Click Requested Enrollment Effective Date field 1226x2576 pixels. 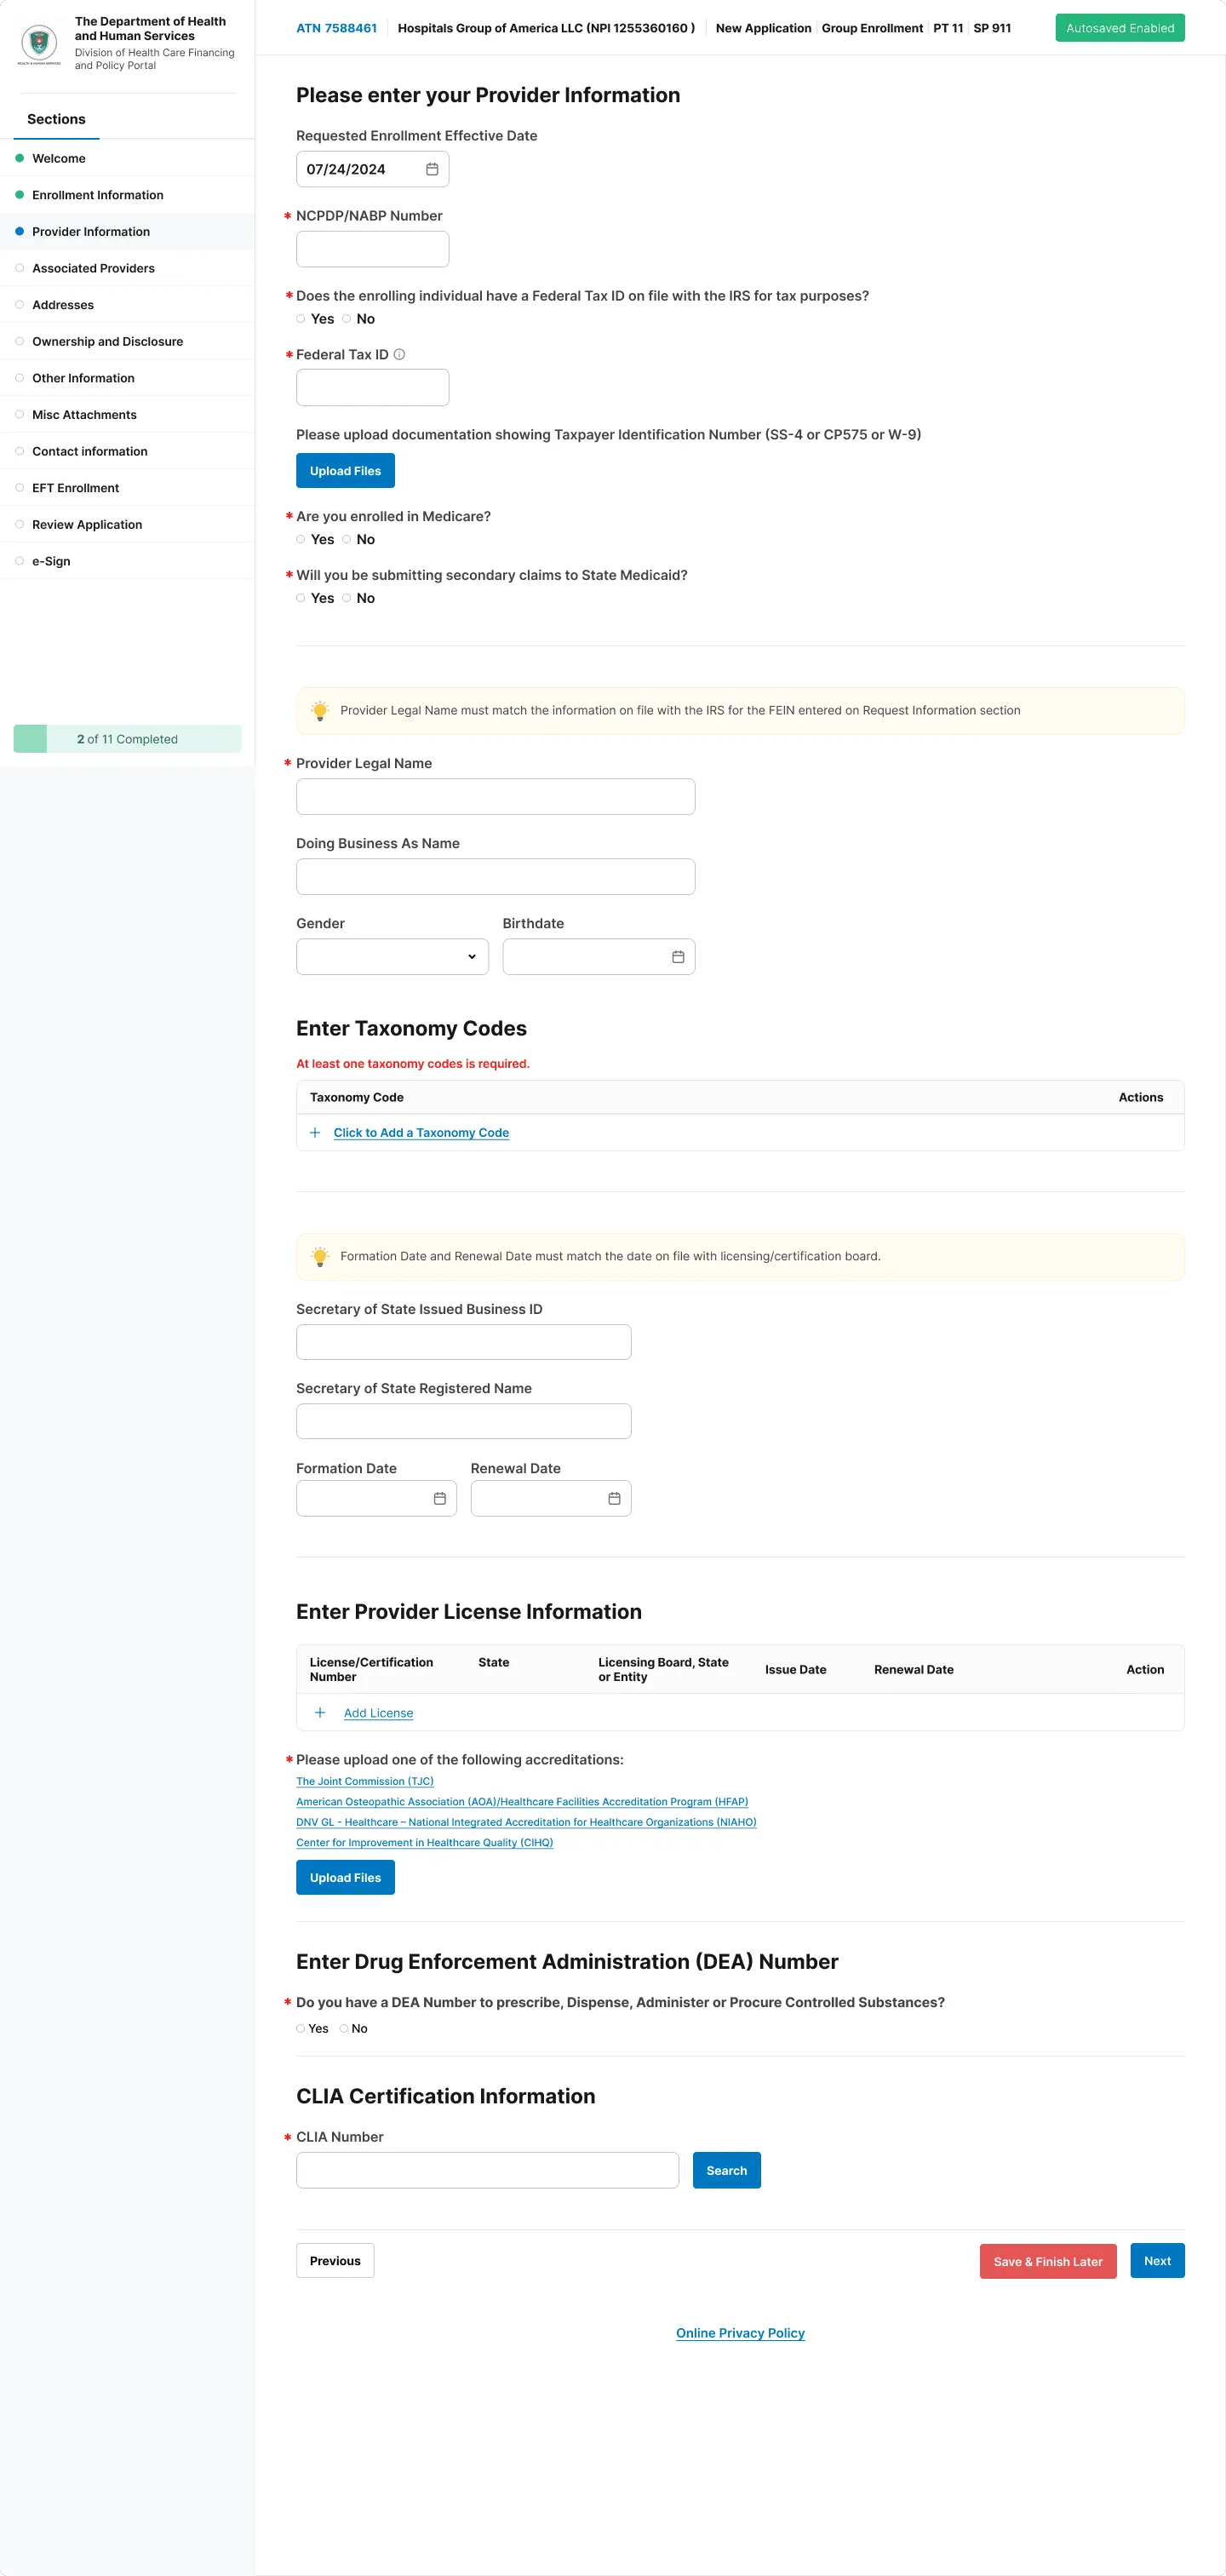[x=372, y=169]
